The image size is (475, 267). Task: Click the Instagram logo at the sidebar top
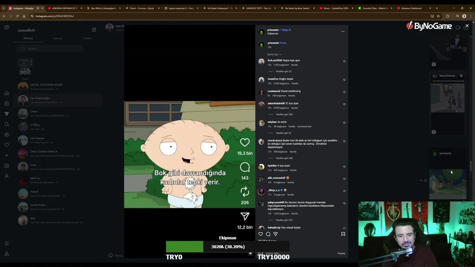coord(7,27)
